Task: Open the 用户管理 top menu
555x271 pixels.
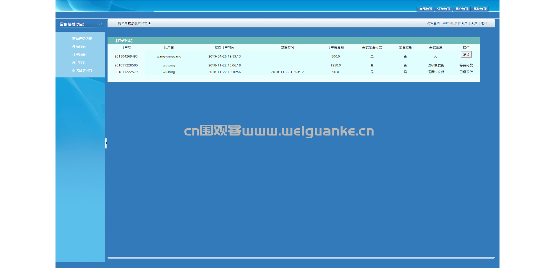Action: (462, 9)
